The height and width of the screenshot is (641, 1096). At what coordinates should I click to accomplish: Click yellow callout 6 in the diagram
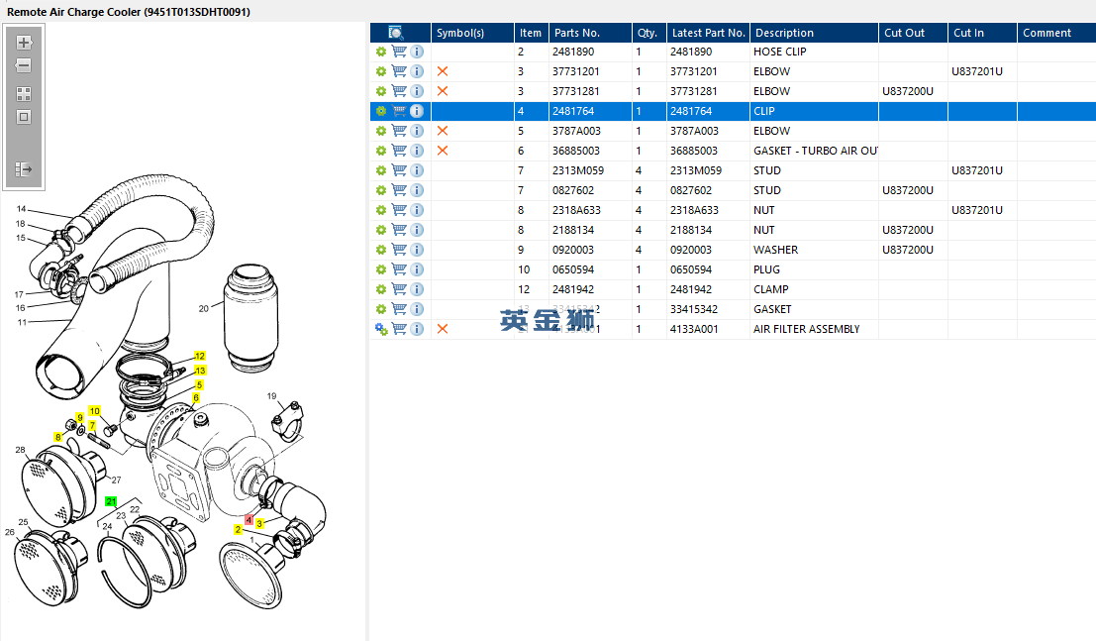[x=196, y=397]
